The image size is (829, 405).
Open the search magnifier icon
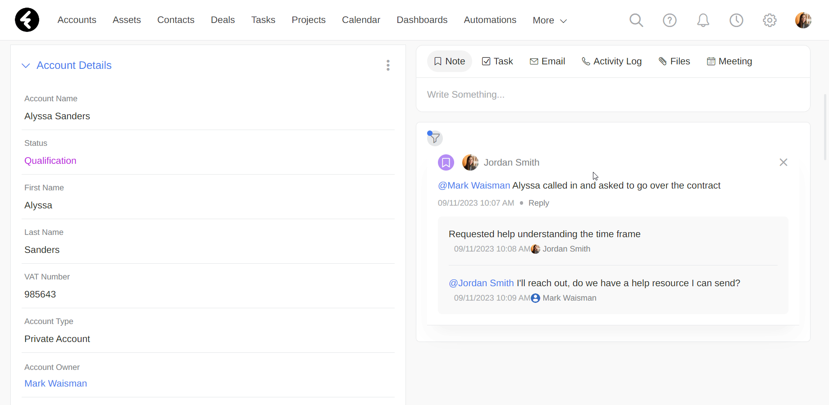[x=636, y=20]
